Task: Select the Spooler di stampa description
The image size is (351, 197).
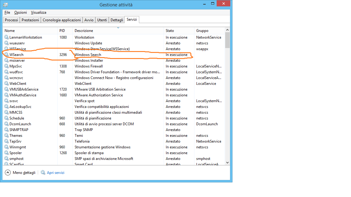Action: coord(89,153)
